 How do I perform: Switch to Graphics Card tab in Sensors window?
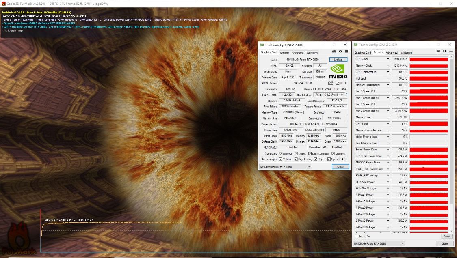[363, 52]
